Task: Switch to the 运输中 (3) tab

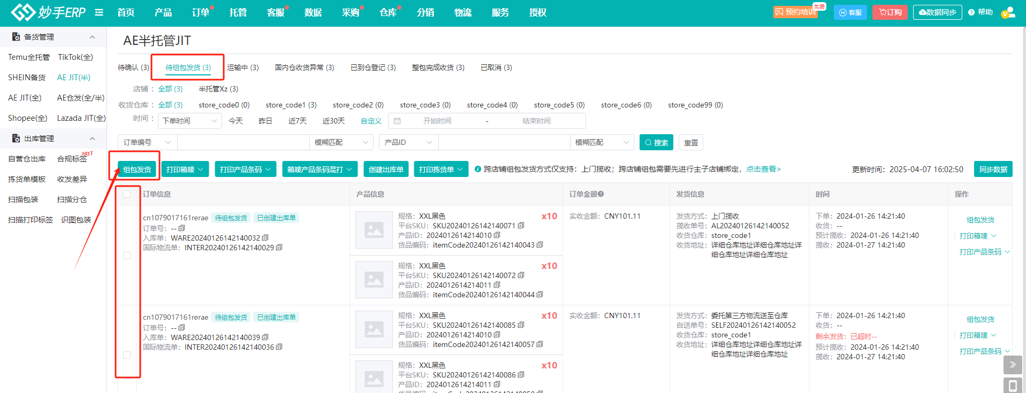Action: (242, 67)
